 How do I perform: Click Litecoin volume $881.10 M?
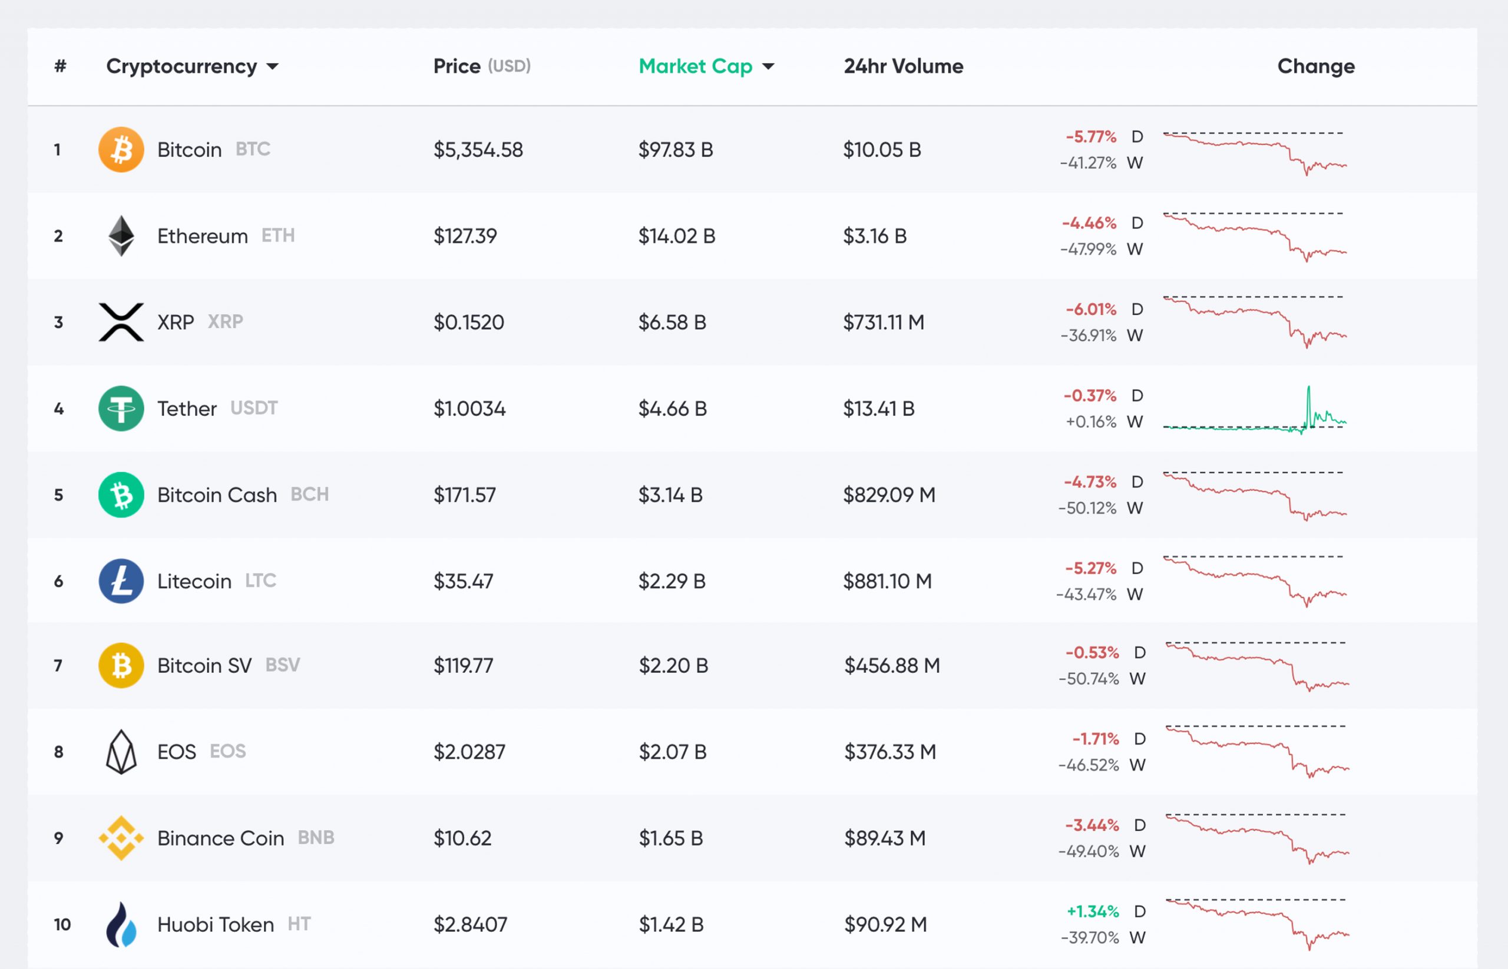tap(887, 581)
